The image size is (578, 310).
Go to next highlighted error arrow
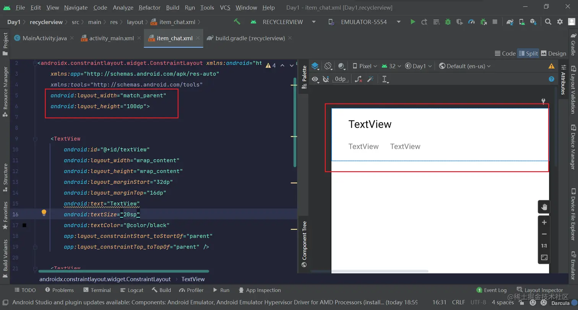point(291,66)
